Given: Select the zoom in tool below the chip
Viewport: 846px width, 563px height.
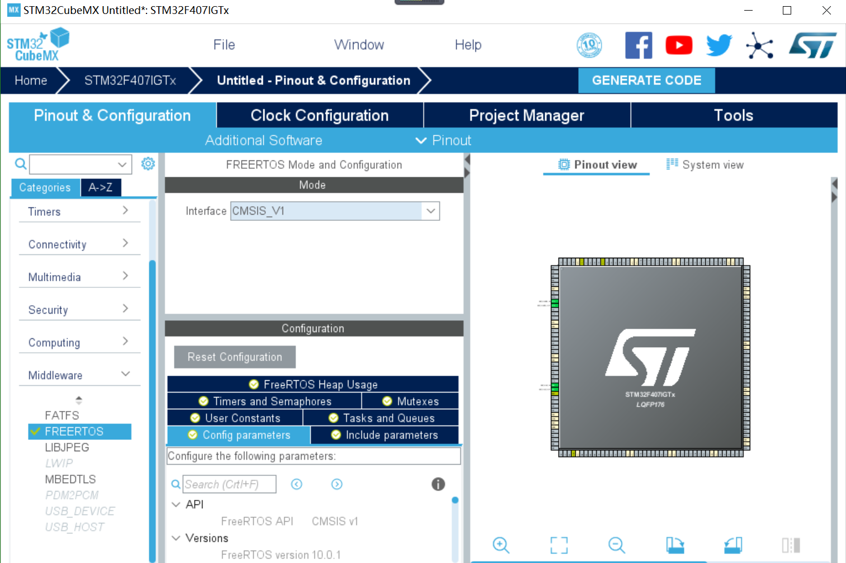Looking at the screenshot, I should [500, 545].
